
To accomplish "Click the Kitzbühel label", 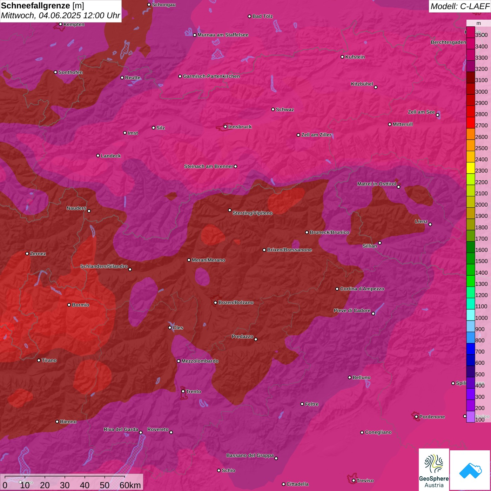I will tap(362, 84).
